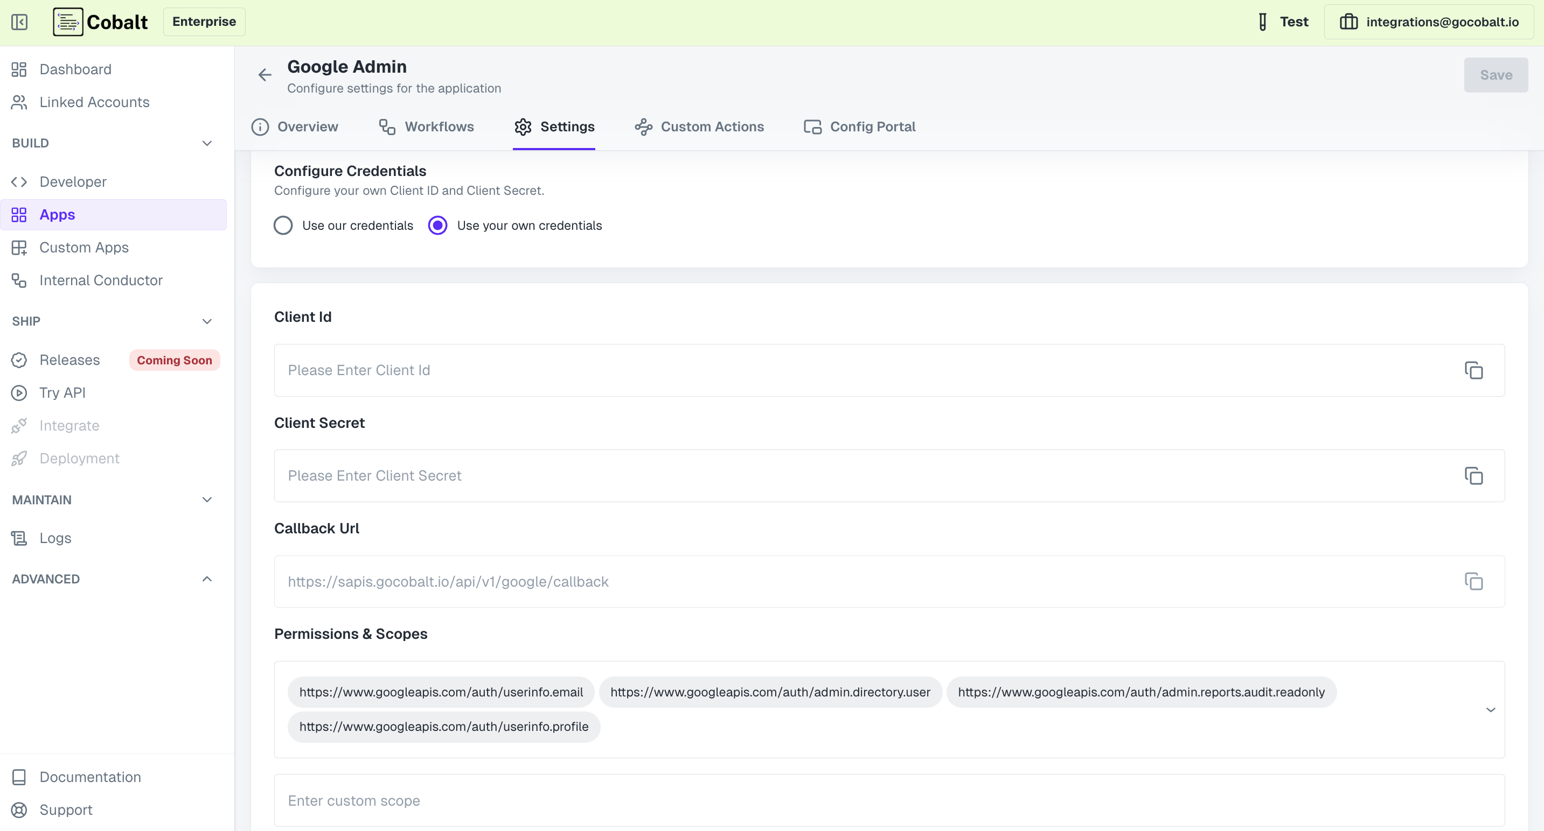Go to Logs in the sidebar
This screenshot has height=831, width=1544.
[x=55, y=538]
